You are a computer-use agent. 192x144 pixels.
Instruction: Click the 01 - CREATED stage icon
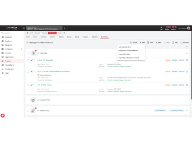(x=33, y=53)
